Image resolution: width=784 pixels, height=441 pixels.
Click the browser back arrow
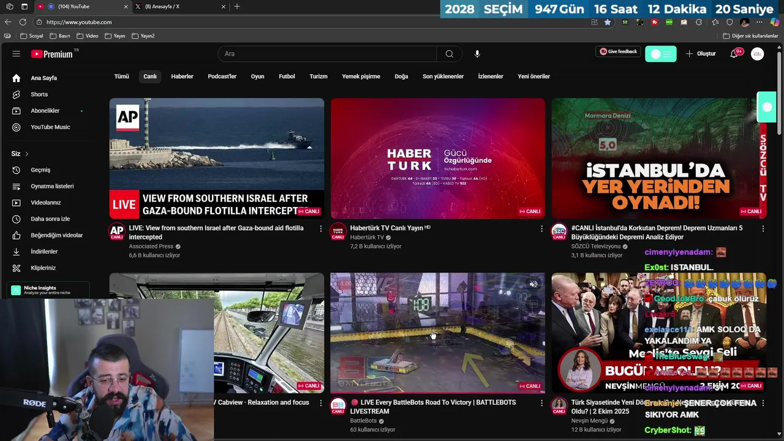pyautogui.click(x=8, y=22)
